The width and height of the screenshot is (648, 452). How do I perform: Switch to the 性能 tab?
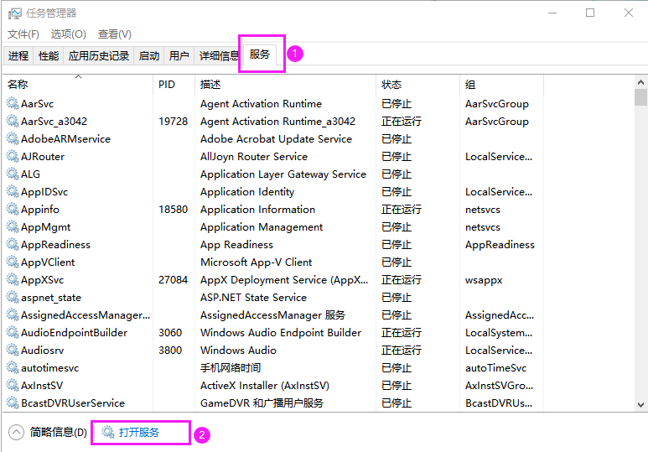[x=49, y=56]
